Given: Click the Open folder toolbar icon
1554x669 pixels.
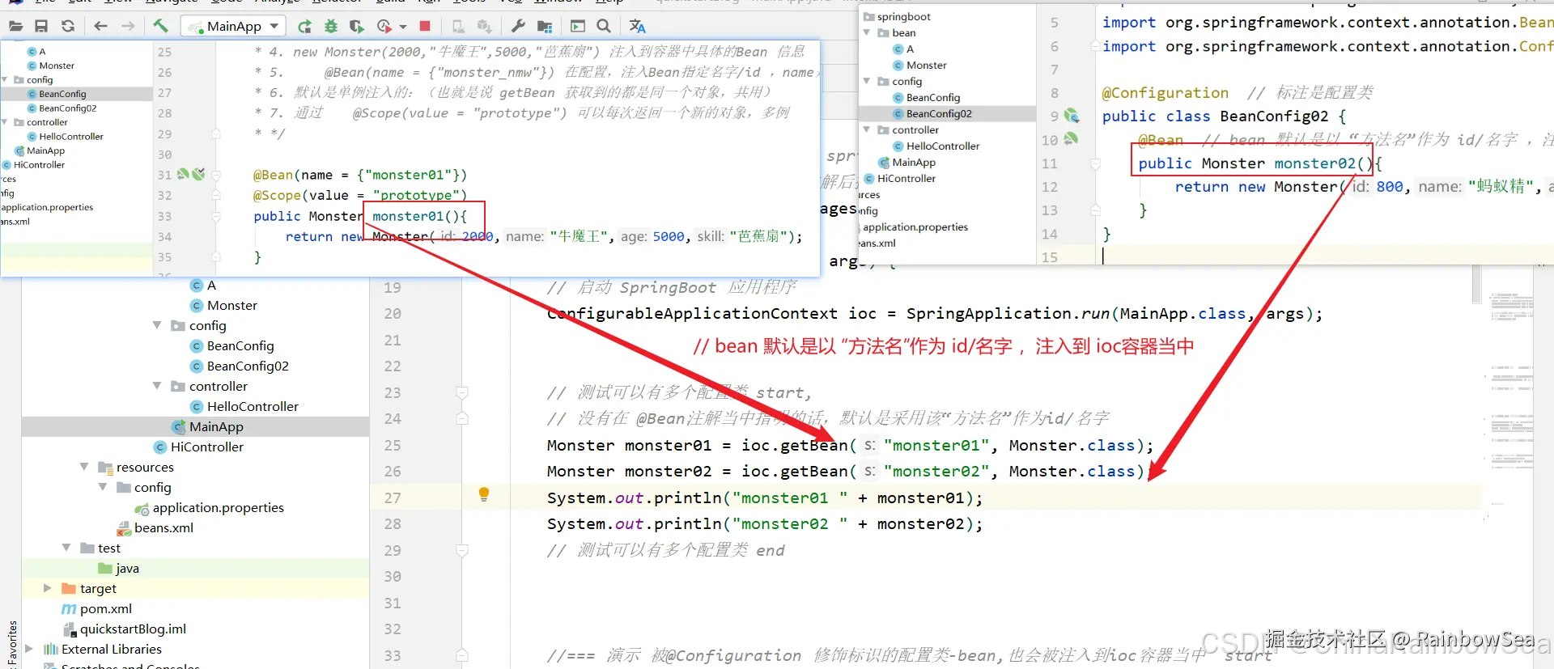Looking at the screenshot, I should pos(15,26).
